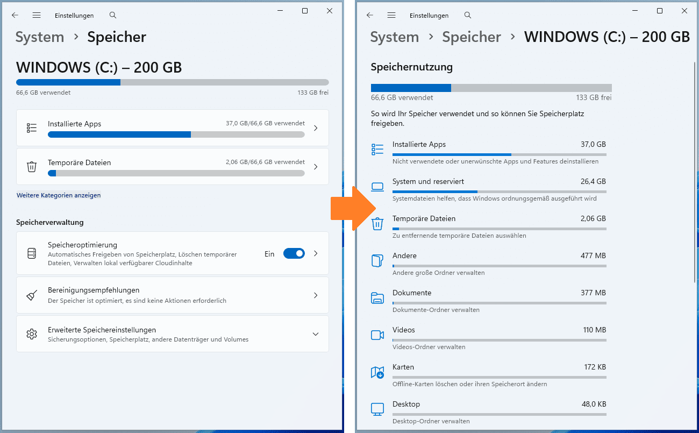699x433 pixels.
Task: Click Speicheroptimierung drive icon
Action: point(32,253)
